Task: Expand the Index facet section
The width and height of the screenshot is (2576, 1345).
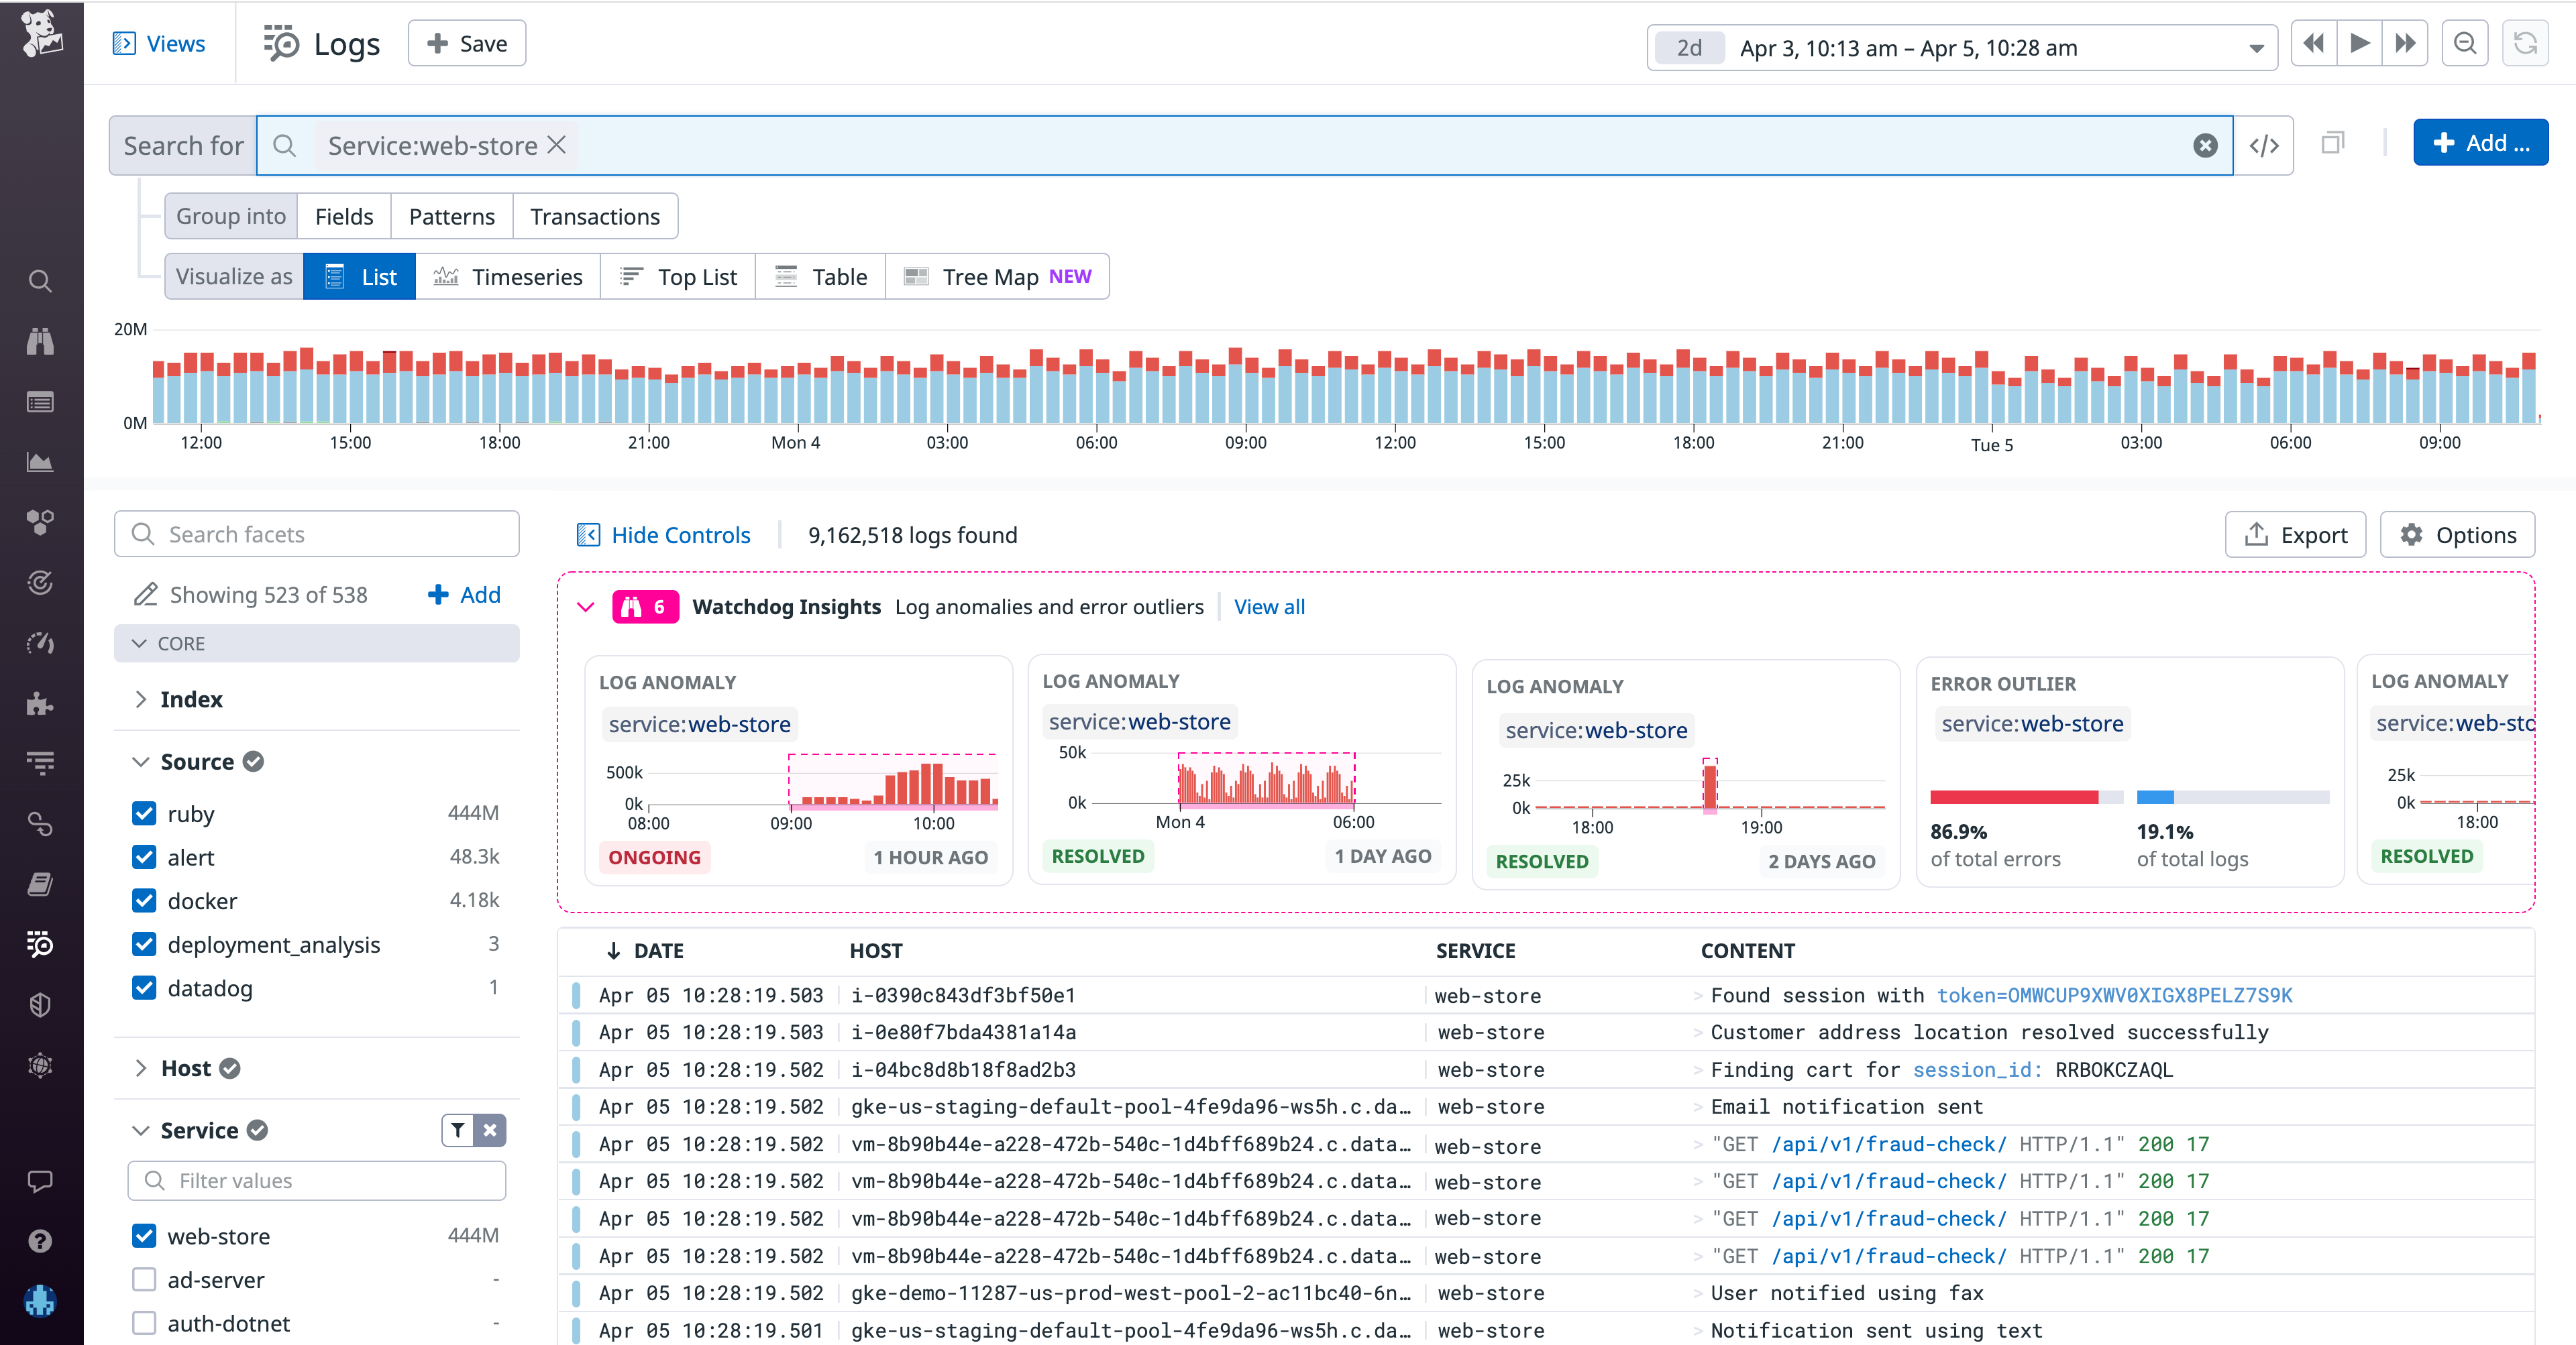Action: [x=143, y=699]
